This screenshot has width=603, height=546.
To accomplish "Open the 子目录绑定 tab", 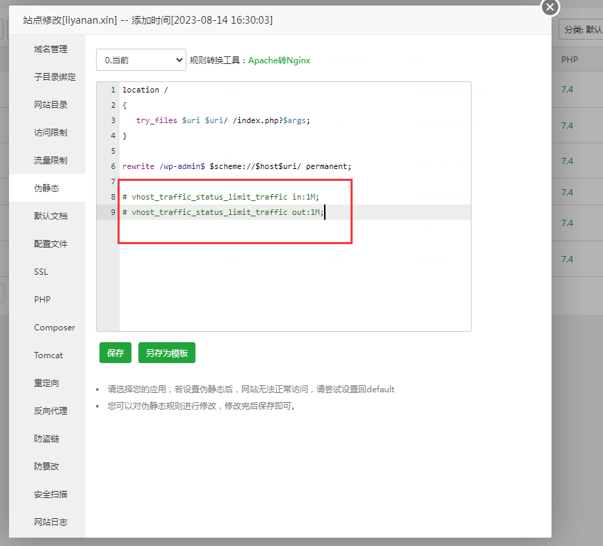I will [x=55, y=77].
